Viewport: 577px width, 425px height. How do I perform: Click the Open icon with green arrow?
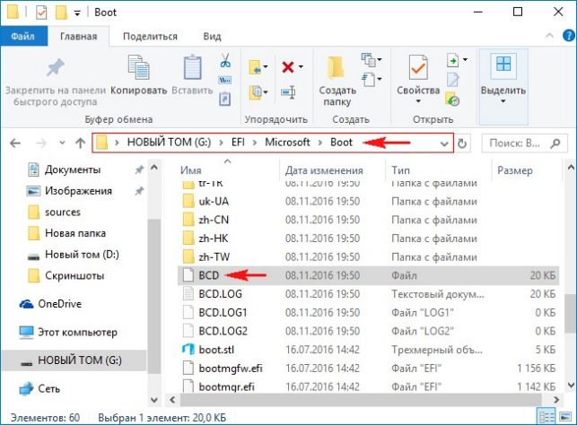point(453,60)
